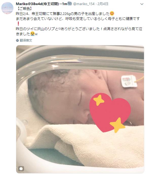Click the smiling face emoji after 出産しました
146x175 pixels.
click(112, 13)
